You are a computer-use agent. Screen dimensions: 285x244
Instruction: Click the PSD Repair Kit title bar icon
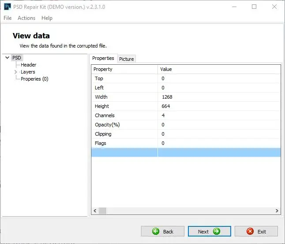click(x=7, y=7)
